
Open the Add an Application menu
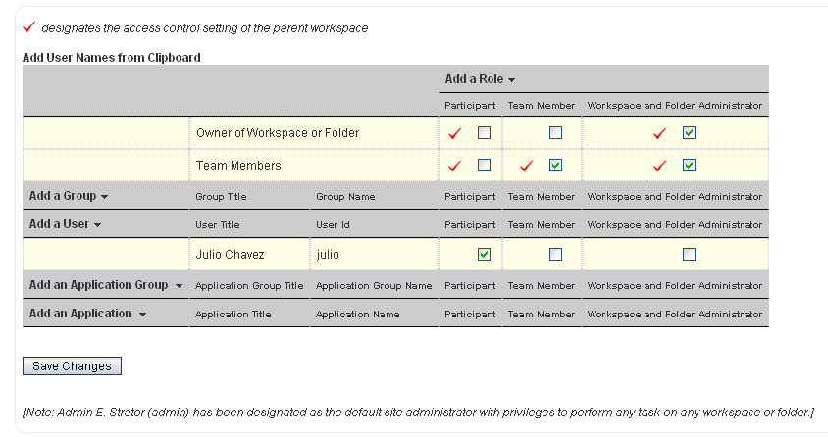(x=87, y=314)
